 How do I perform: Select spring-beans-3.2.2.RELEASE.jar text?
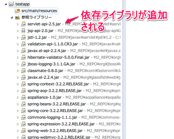tap(57, 104)
